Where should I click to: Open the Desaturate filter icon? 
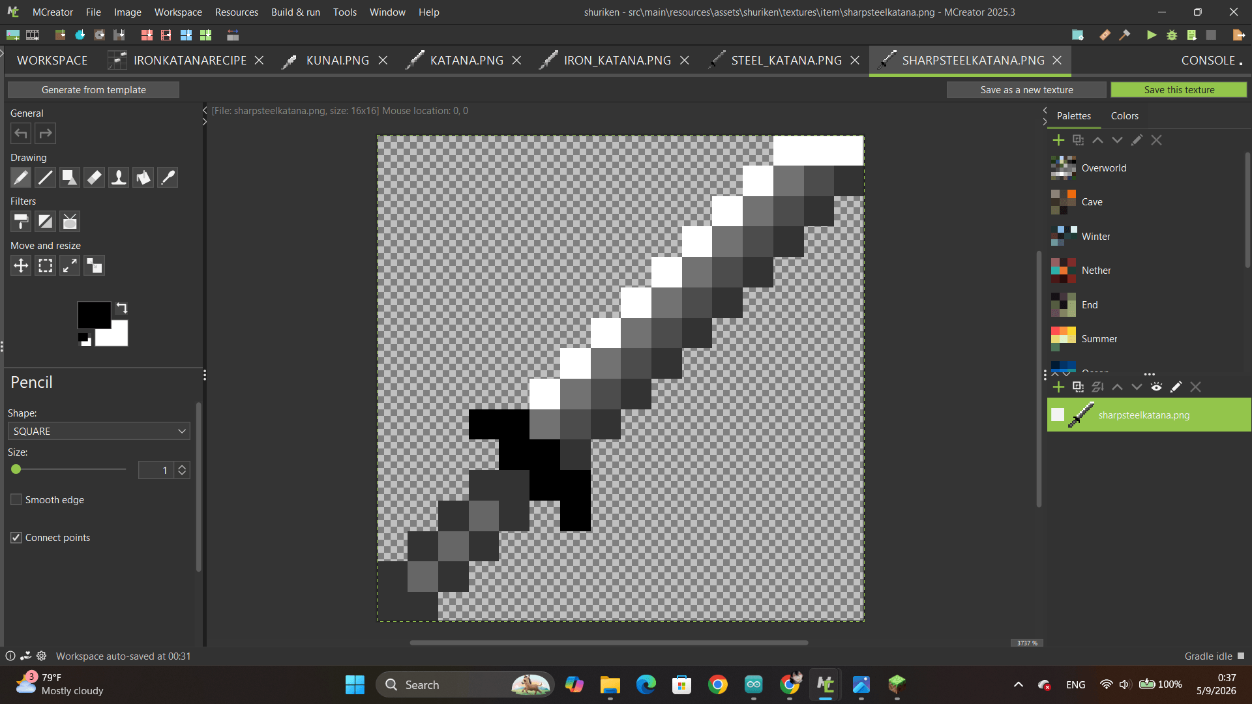[x=45, y=222]
